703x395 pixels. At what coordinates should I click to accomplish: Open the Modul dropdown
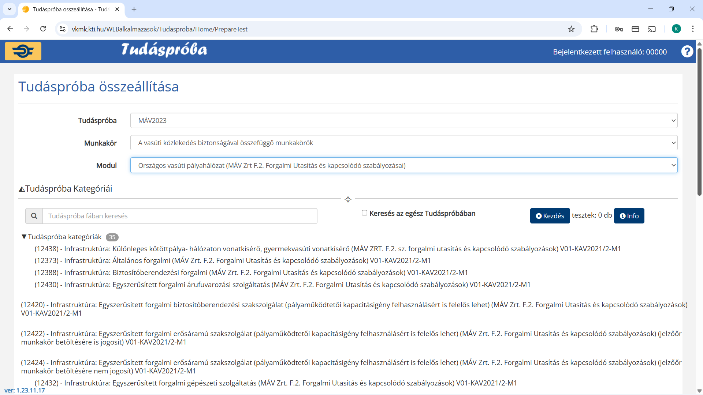click(403, 166)
